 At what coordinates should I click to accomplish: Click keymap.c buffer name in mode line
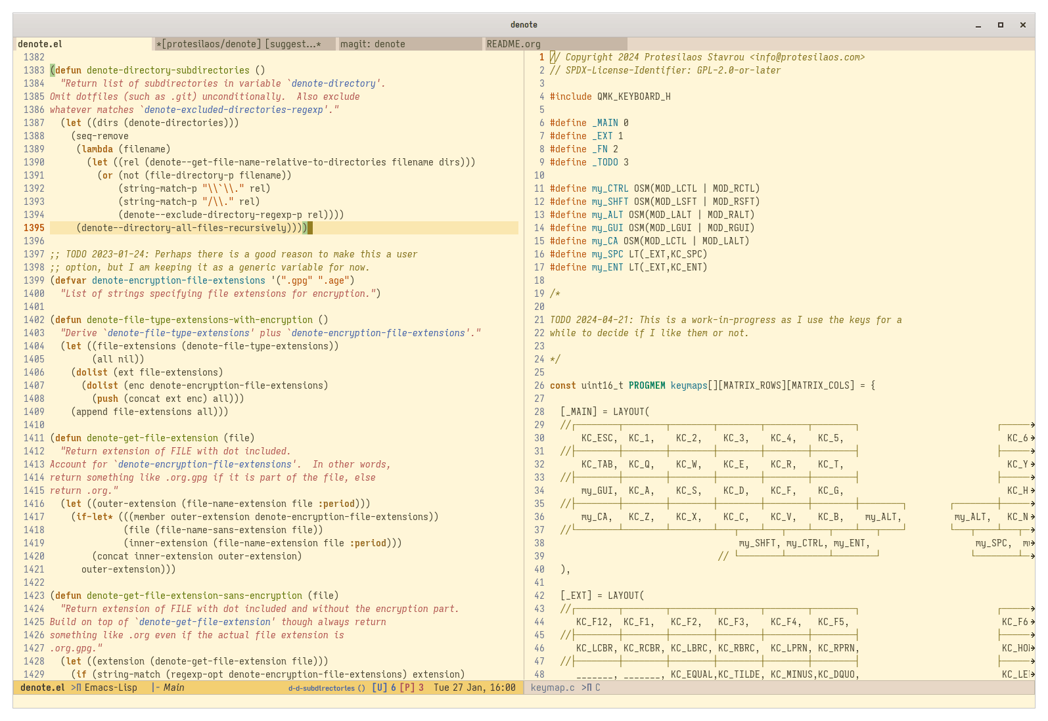pyautogui.click(x=552, y=688)
